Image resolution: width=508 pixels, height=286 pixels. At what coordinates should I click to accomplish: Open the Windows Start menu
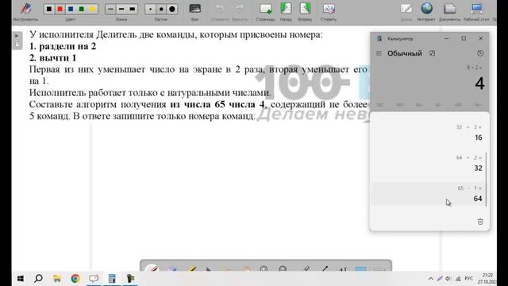21,279
